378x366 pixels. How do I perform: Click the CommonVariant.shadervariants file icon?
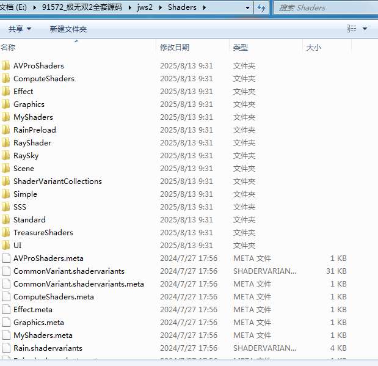point(6,271)
